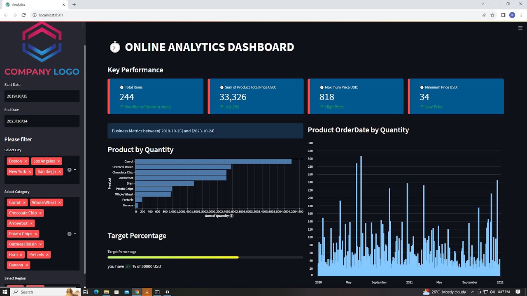Open Mail app from taskbar
527x296 pixels.
click(127, 292)
